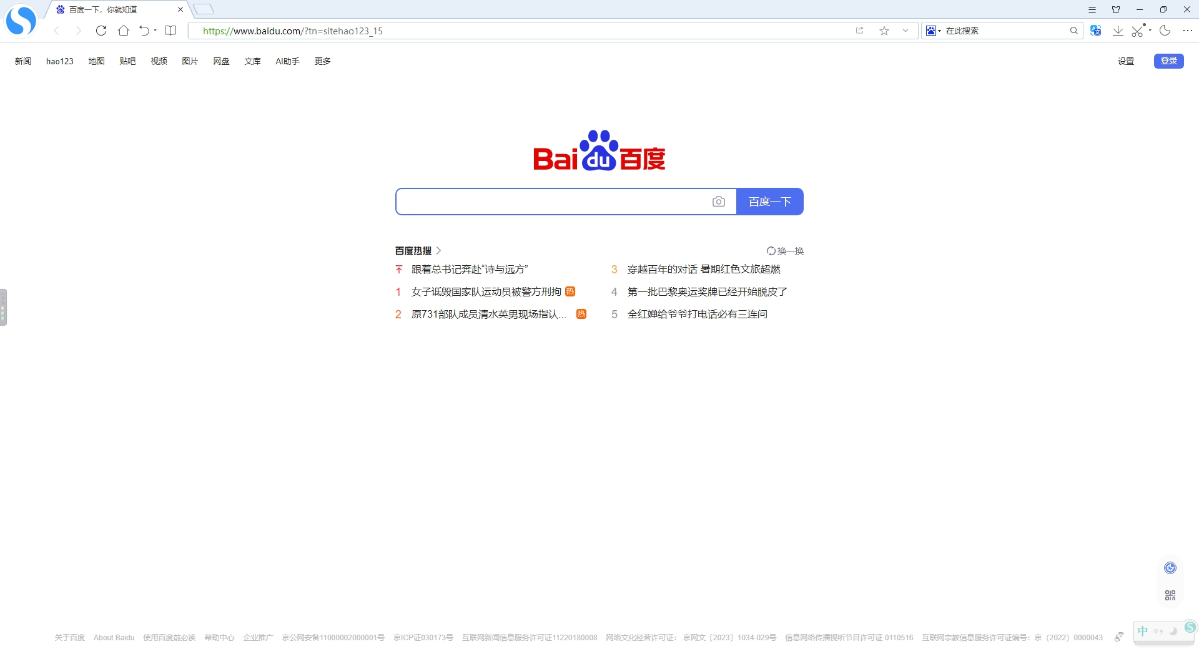Screen dimensions: 1199x649
Task: Toggle Chinese input via 中 tray icon
Action: pyautogui.click(x=1143, y=631)
